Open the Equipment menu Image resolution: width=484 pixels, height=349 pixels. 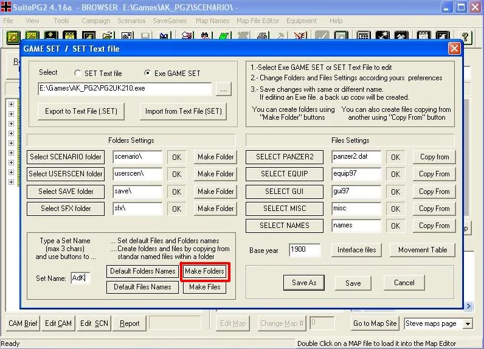pyautogui.click(x=302, y=21)
